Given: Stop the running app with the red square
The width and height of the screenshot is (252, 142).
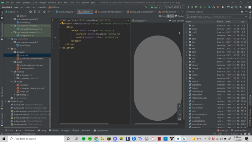Looking at the screenshot, I should [218, 7].
